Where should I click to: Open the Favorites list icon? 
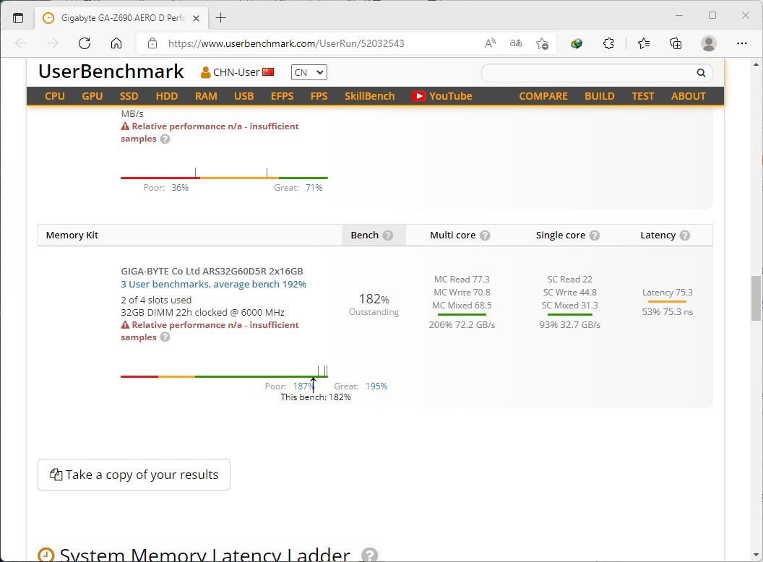pyautogui.click(x=644, y=43)
